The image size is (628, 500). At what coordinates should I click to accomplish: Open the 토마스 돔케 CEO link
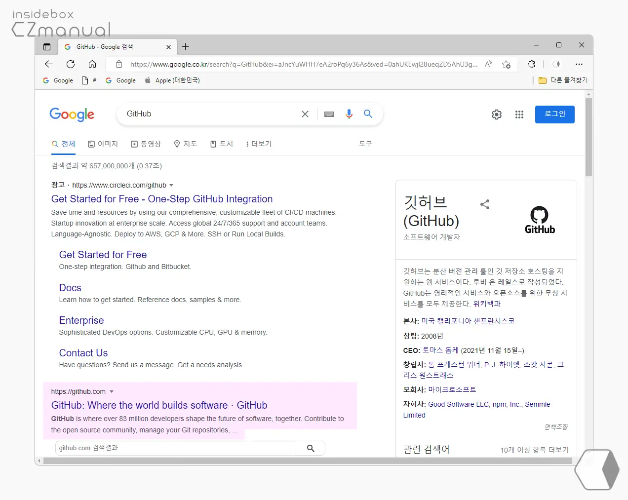point(440,350)
